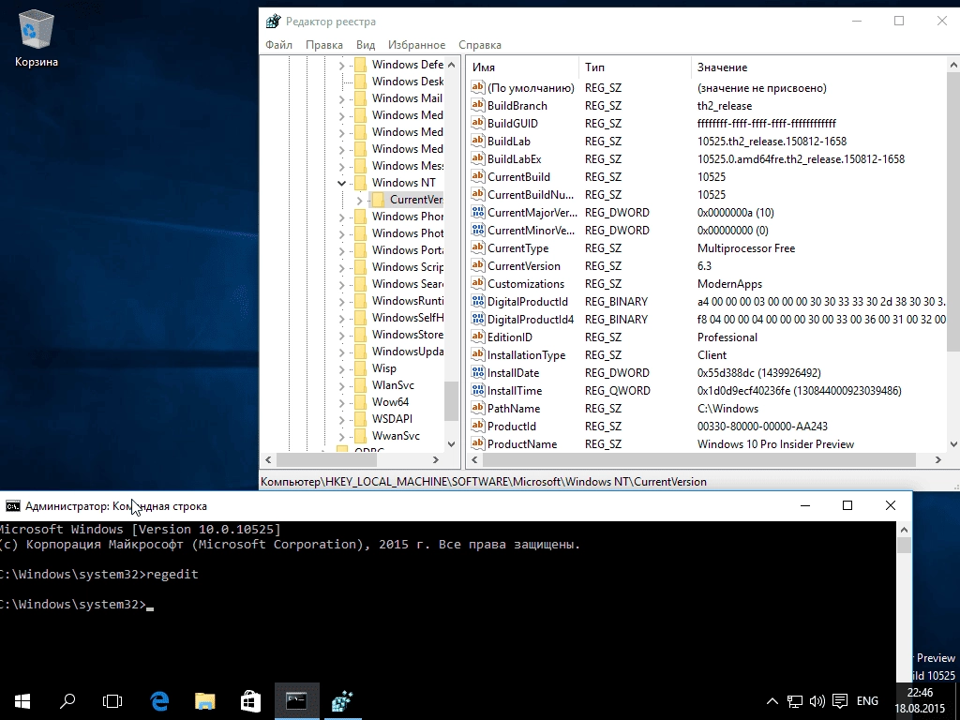Expand the Wow64 tree node
Image resolution: width=960 pixels, height=720 pixels.
tap(341, 401)
